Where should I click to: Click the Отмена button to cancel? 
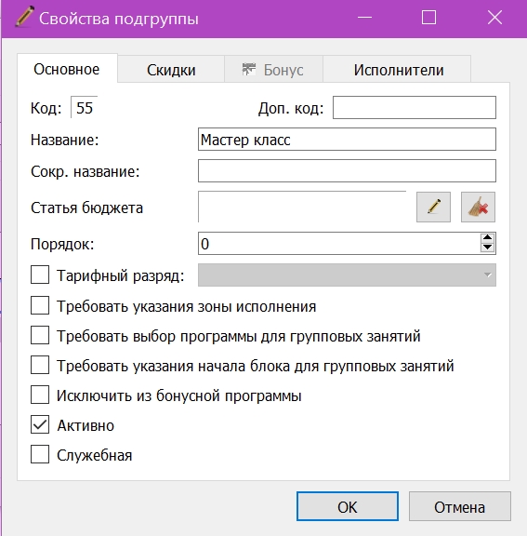(x=460, y=506)
